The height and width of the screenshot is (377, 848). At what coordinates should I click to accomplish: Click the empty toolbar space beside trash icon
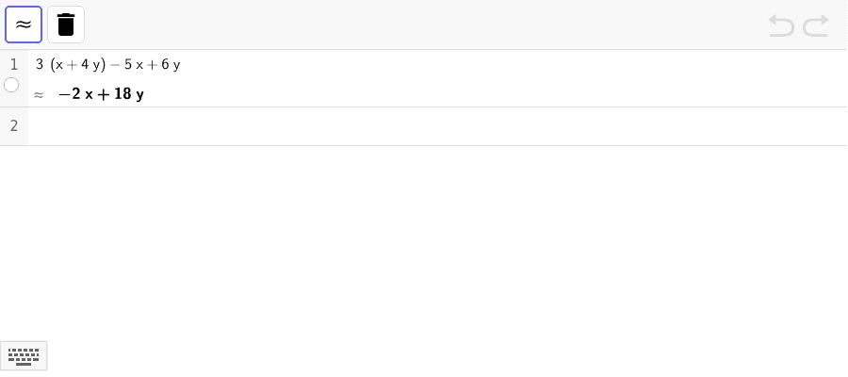[x=422, y=25]
